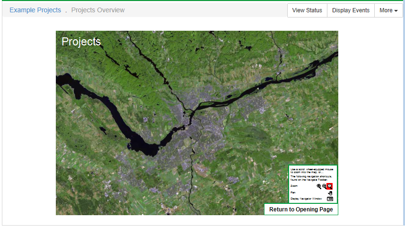The width and height of the screenshot is (405, 227).
Task: Click the caret arrow beside More
Action: (396, 11)
